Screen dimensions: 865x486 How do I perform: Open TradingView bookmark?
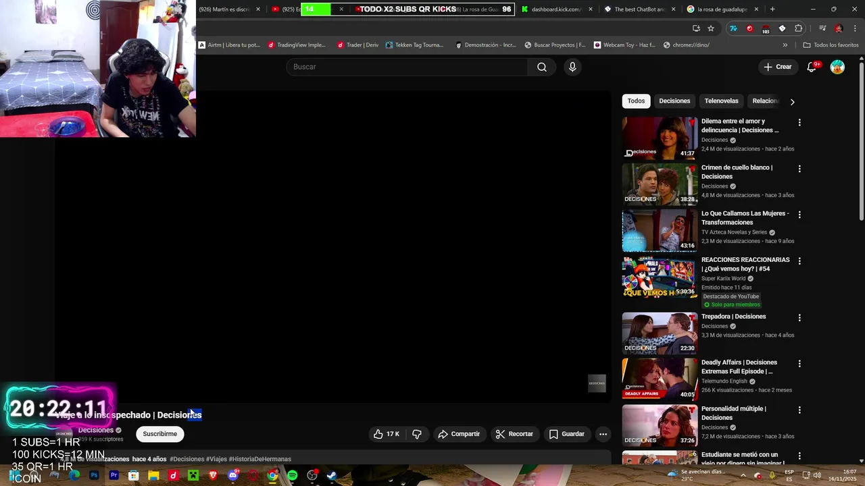coord(297,45)
